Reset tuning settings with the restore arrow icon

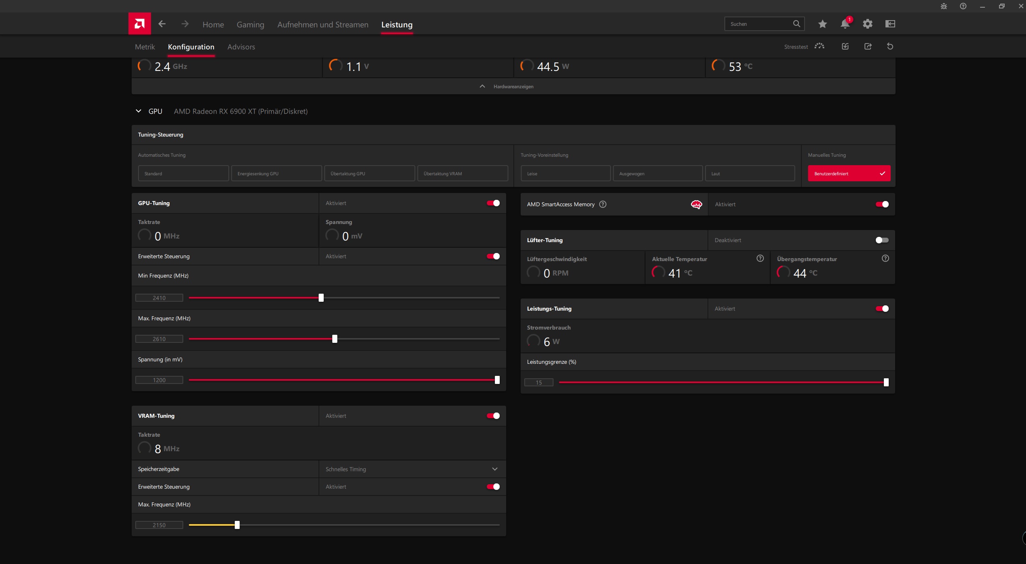(x=890, y=46)
